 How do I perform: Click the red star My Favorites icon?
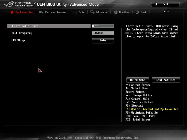coord(12,12)
